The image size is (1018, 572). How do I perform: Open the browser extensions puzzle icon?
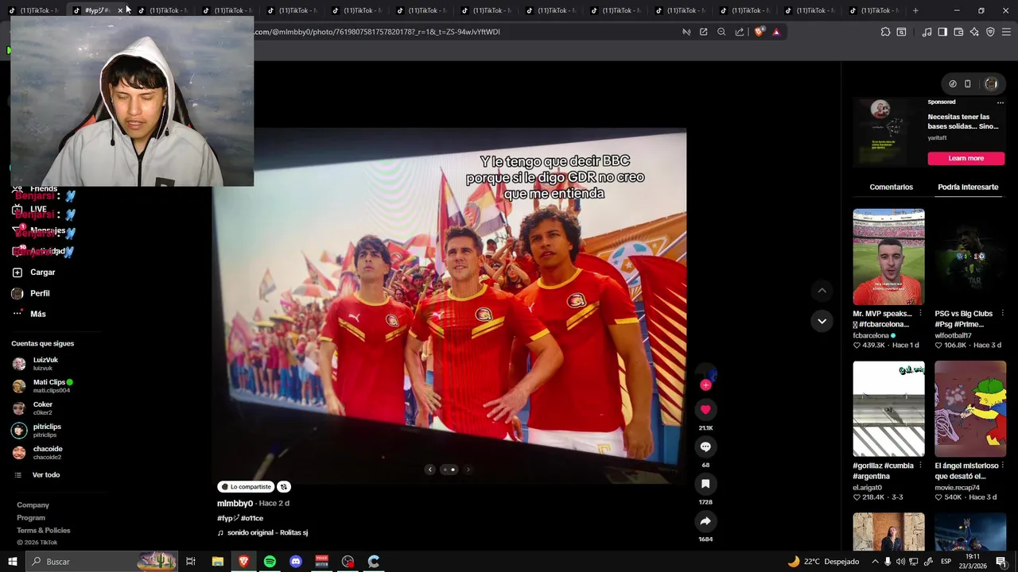click(885, 32)
